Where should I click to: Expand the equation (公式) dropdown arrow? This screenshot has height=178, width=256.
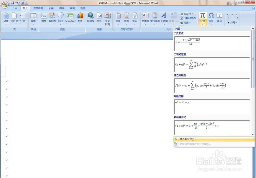pos(203,25)
